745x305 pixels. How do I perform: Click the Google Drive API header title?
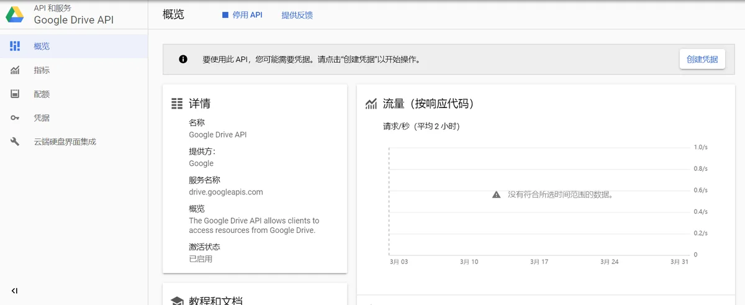click(74, 20)
